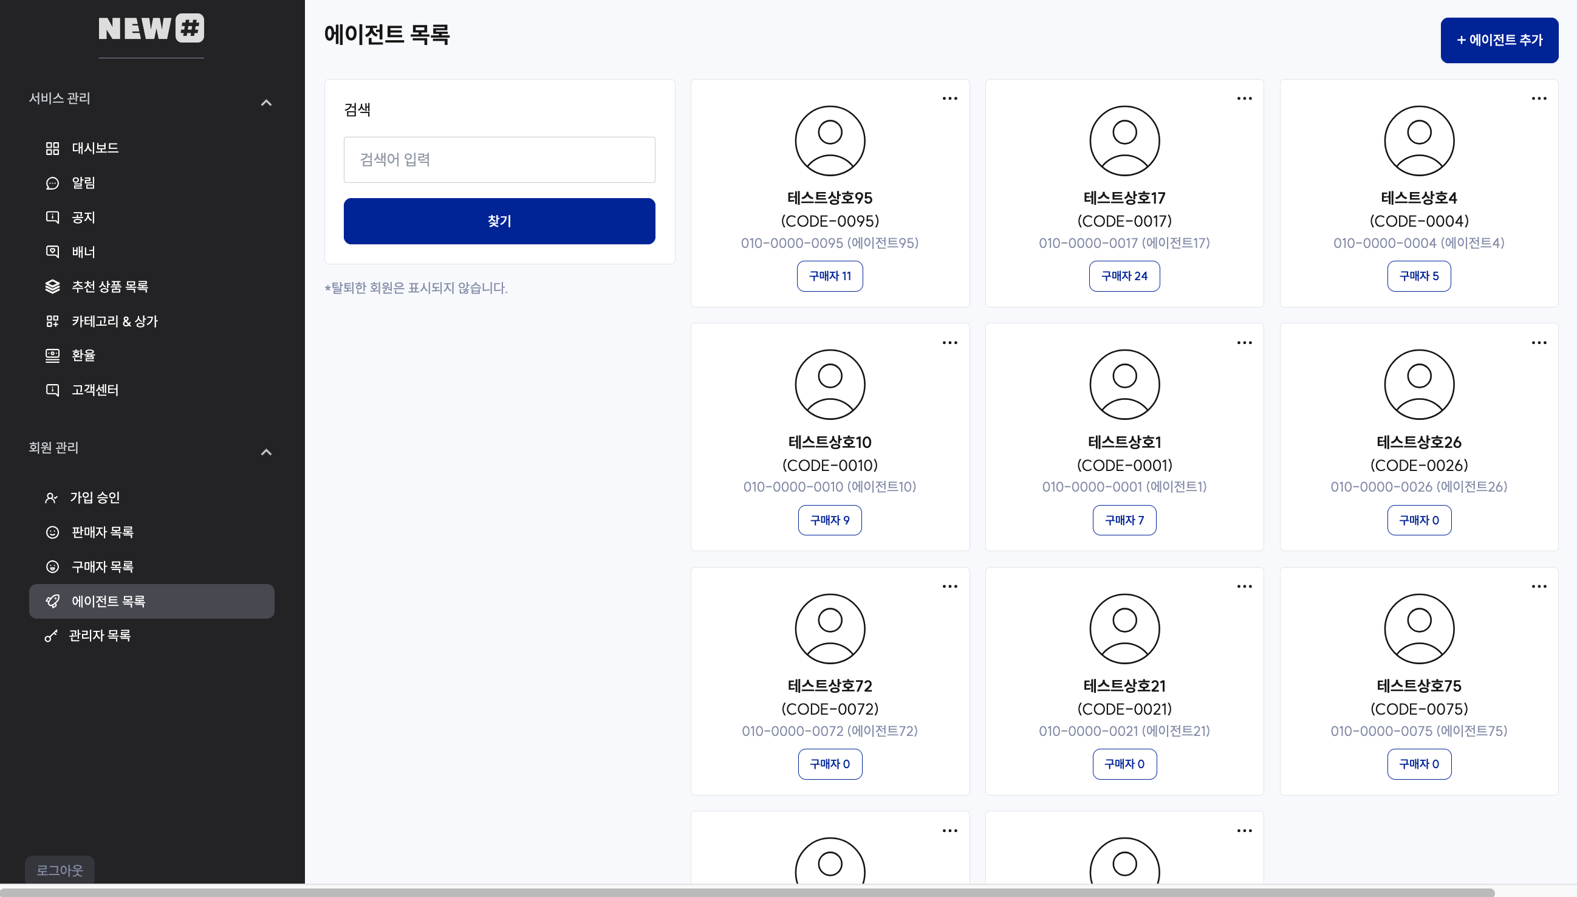Click the 관리자 목록 key icon
Image resolution: width=1577 pixels, height=897 pixels.
pos(51,636)
